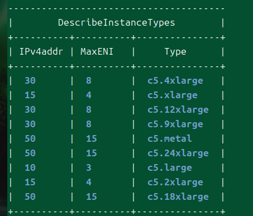Select the c5.18xlarge type cell
The image size is (253, 216).
tap(178, 197)
